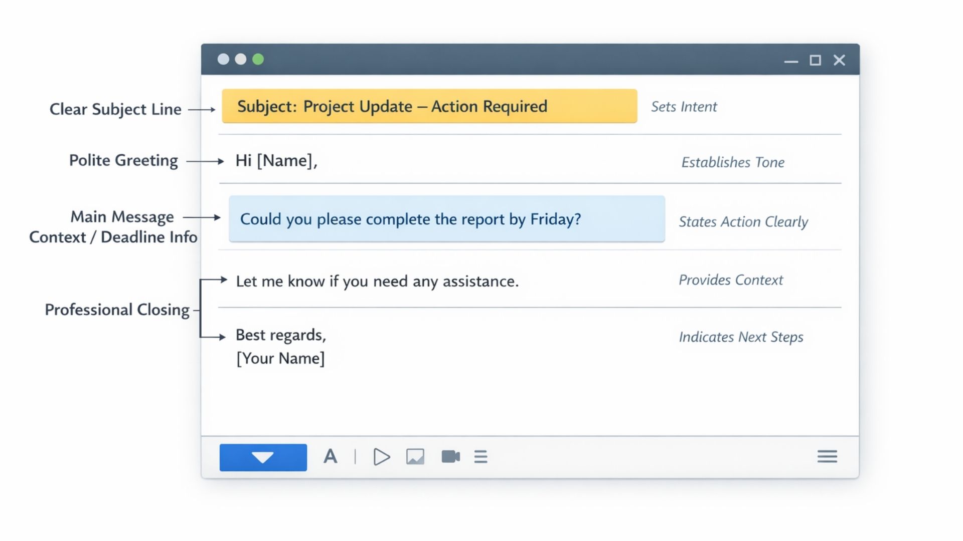Click the 'Best regards,' closing text

281,335
